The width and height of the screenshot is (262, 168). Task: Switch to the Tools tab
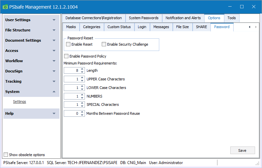232,18
